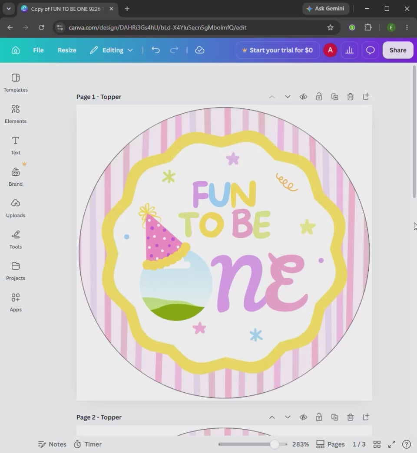
Task: Move Page 2 up with chevron
Action: click(272, 417)
